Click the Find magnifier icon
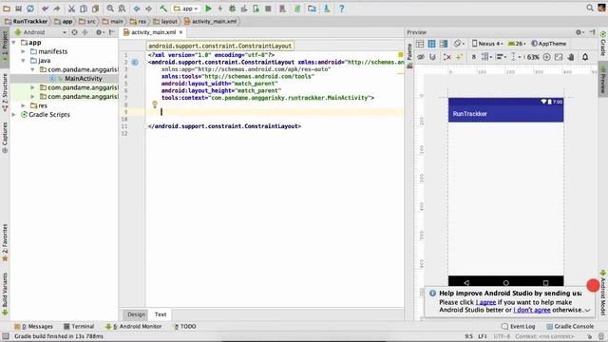This screenshot has width=608, height=342. click(x=110, y=9)
